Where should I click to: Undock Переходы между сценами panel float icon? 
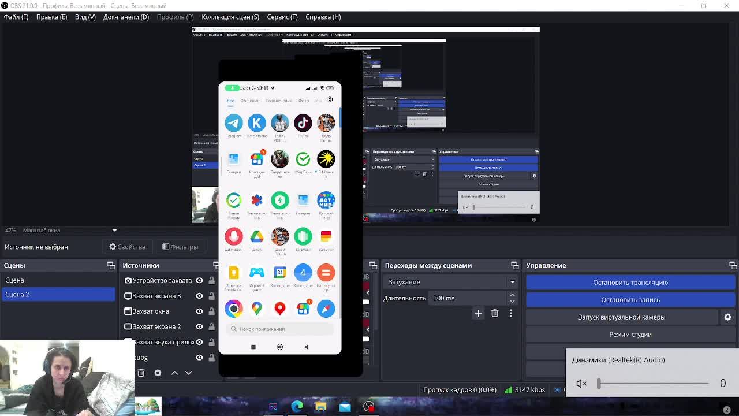point(514,265)
